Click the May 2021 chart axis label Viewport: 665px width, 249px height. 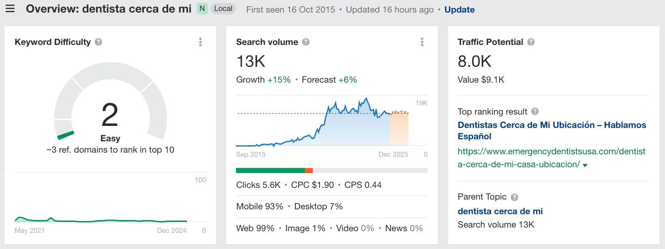30,230
